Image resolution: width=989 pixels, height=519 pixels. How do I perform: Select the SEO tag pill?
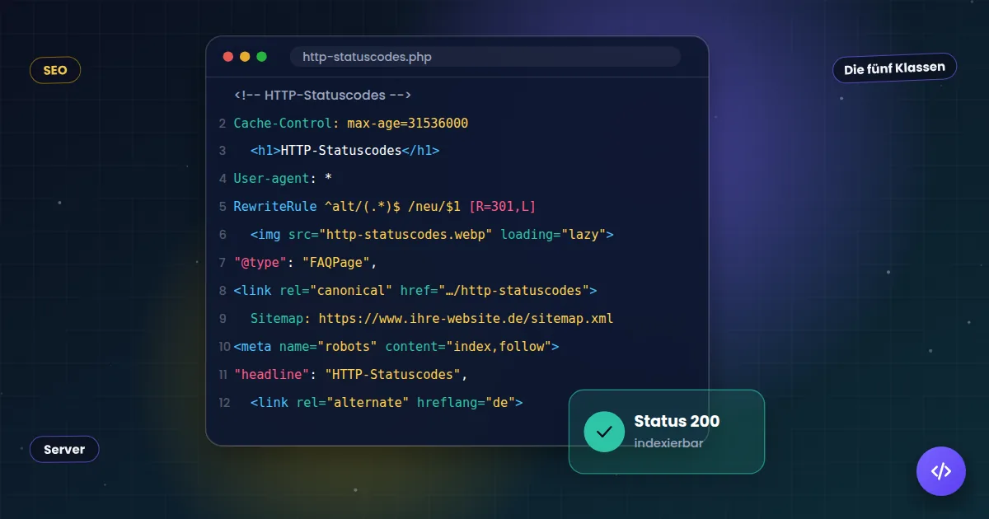[x=55, y=71]
